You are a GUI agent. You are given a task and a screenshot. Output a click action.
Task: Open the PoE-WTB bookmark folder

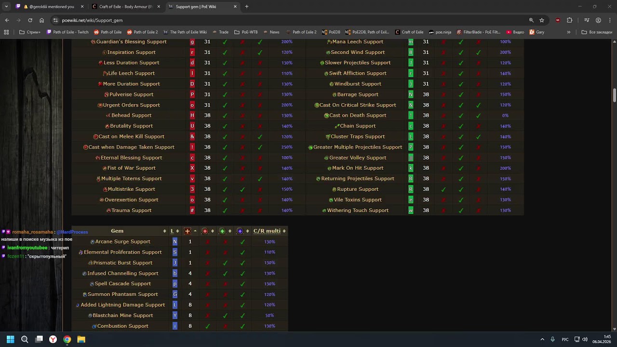(x=246, y=32)
